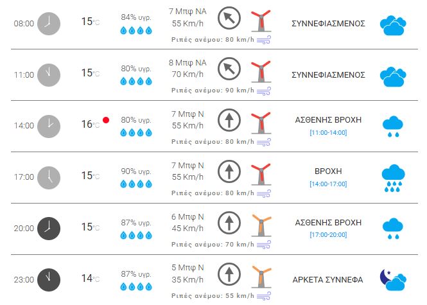The width and height of the screenshot is (427, 305).
Task: Click the clock icon for 08:00
Action: pos(48,23)
